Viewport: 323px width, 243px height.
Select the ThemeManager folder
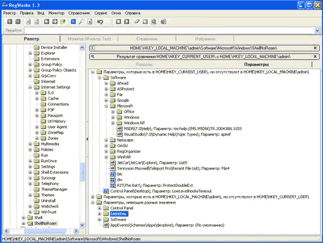tap(54, 190)
